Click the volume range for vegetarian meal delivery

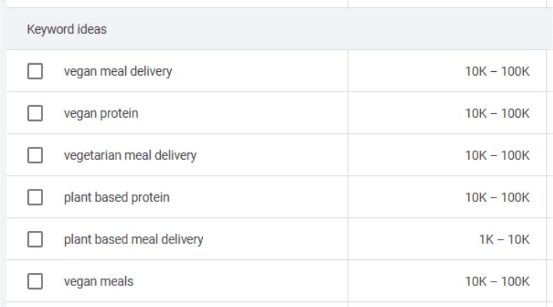coord(497,156)
